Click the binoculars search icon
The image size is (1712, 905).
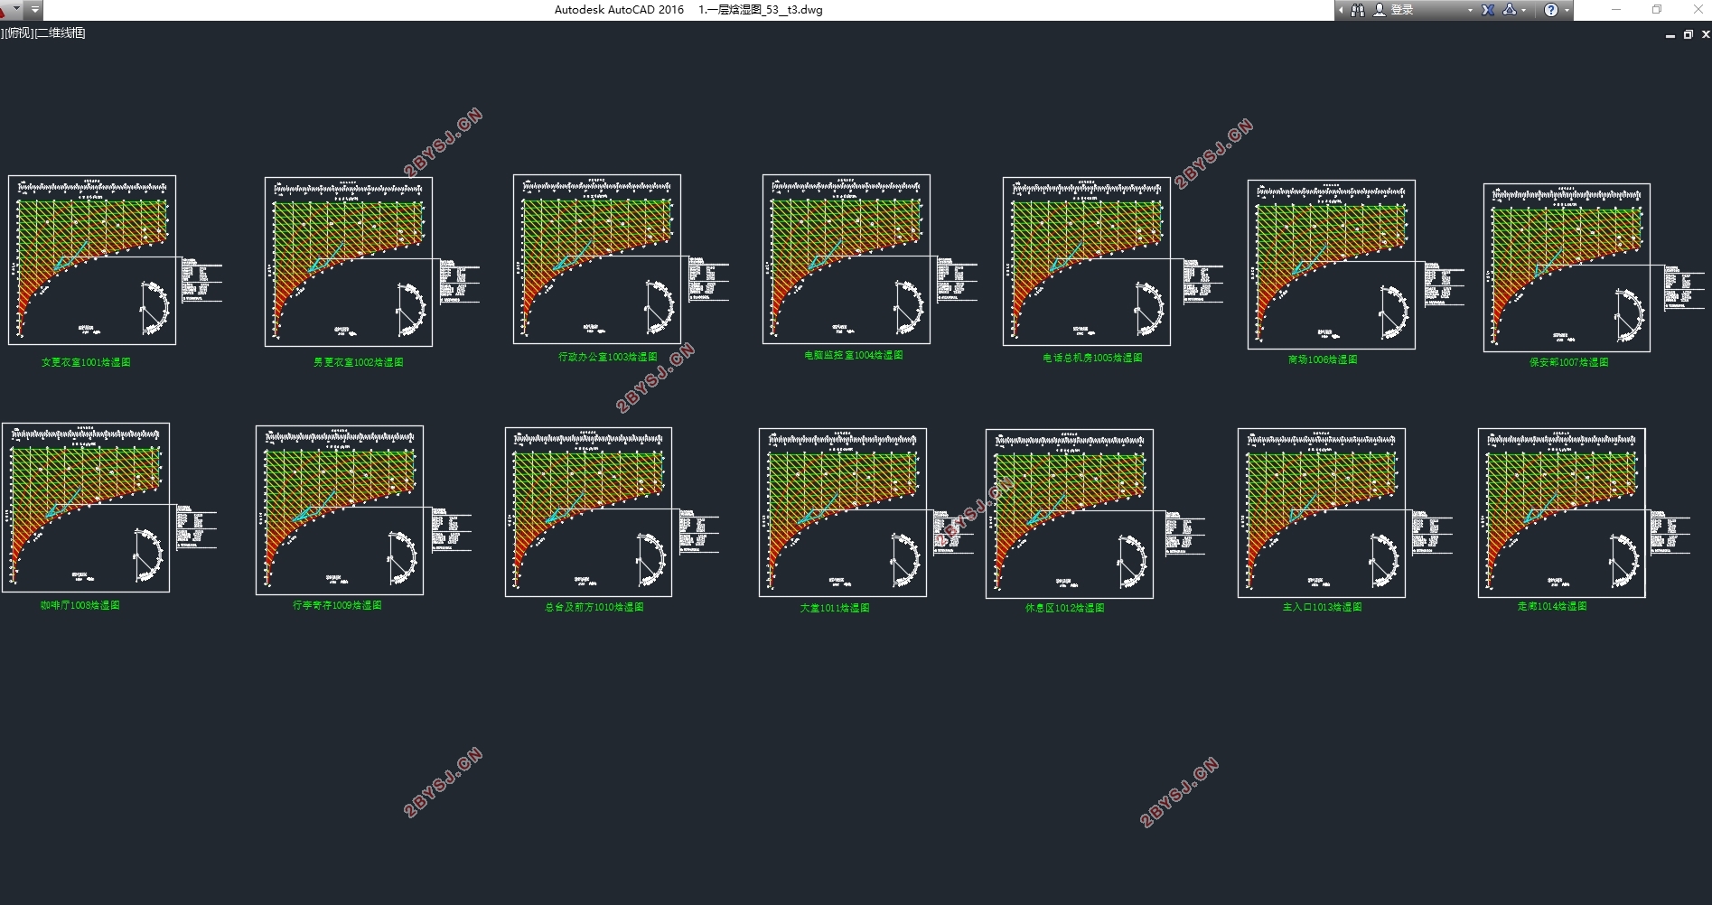coord(1357,10)
